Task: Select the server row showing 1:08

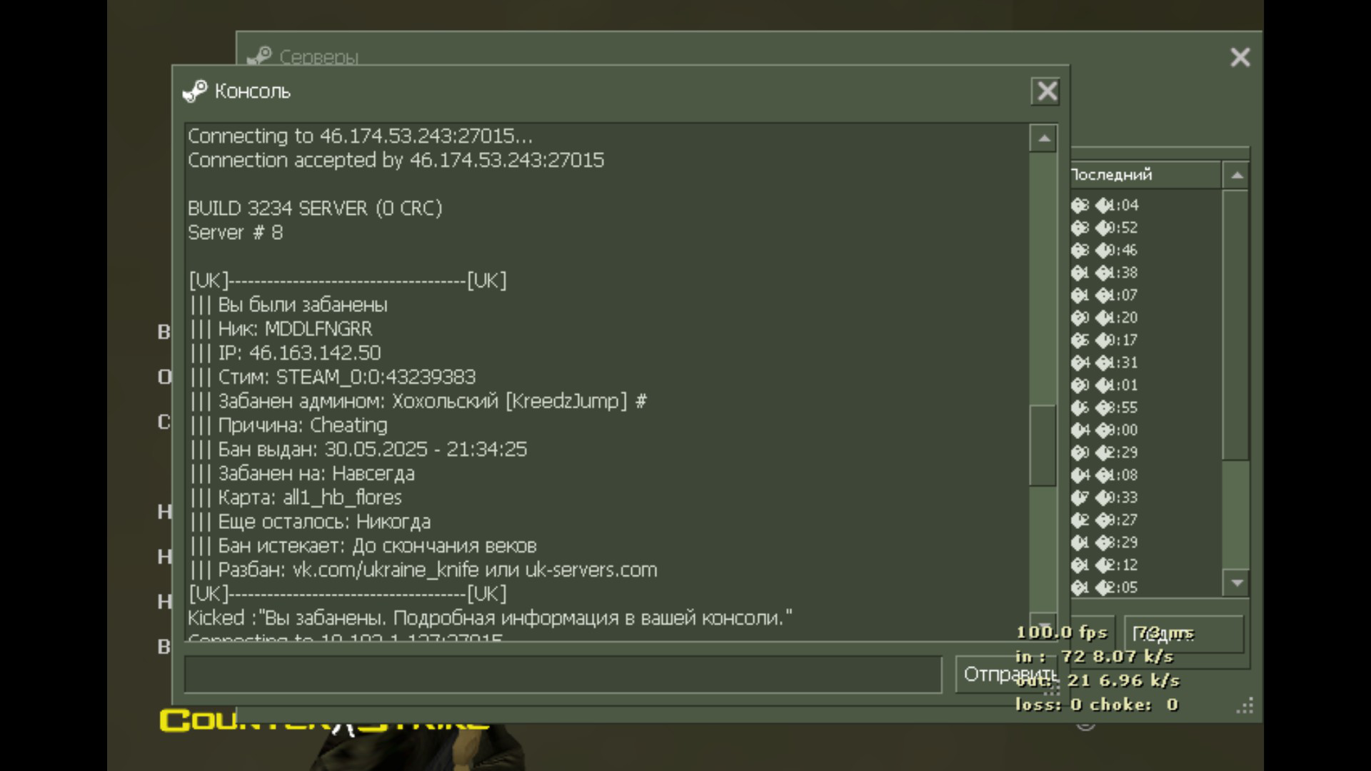Action: (1145, 475)
